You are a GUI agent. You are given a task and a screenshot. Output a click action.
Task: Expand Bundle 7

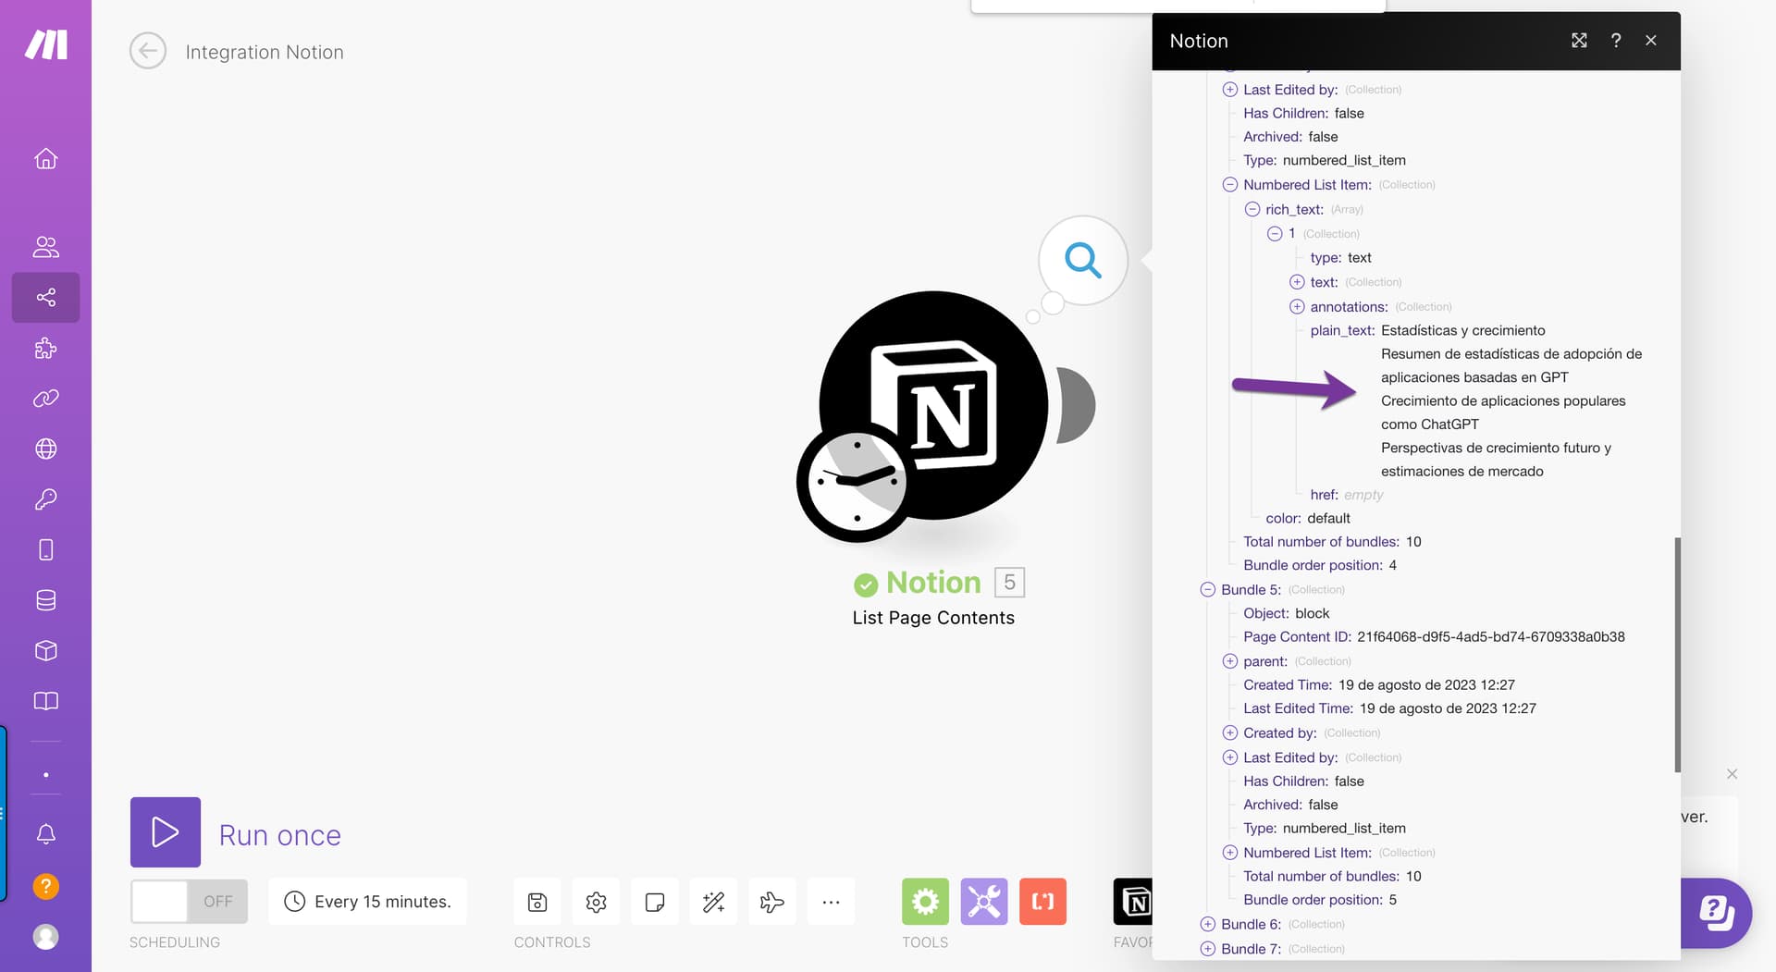pyautogui.click(x=1208, y=949)
